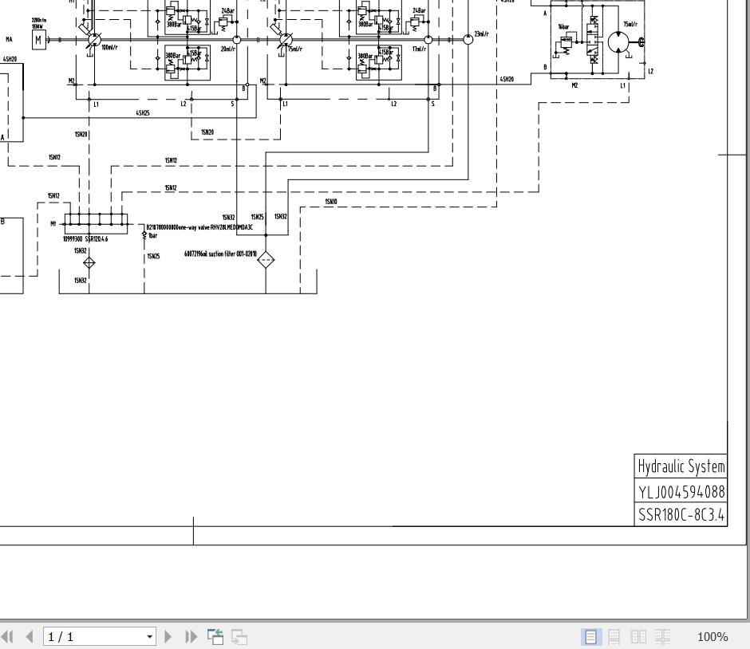The width and height of the screenshot is (750, 649).
Task: Click the YLJ004594088 drawing number
Action: pyautogui.click(x=681, y=491)
